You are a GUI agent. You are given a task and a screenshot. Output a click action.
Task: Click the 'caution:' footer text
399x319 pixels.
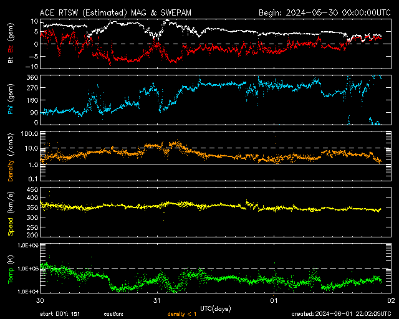(x=113, y=314)
